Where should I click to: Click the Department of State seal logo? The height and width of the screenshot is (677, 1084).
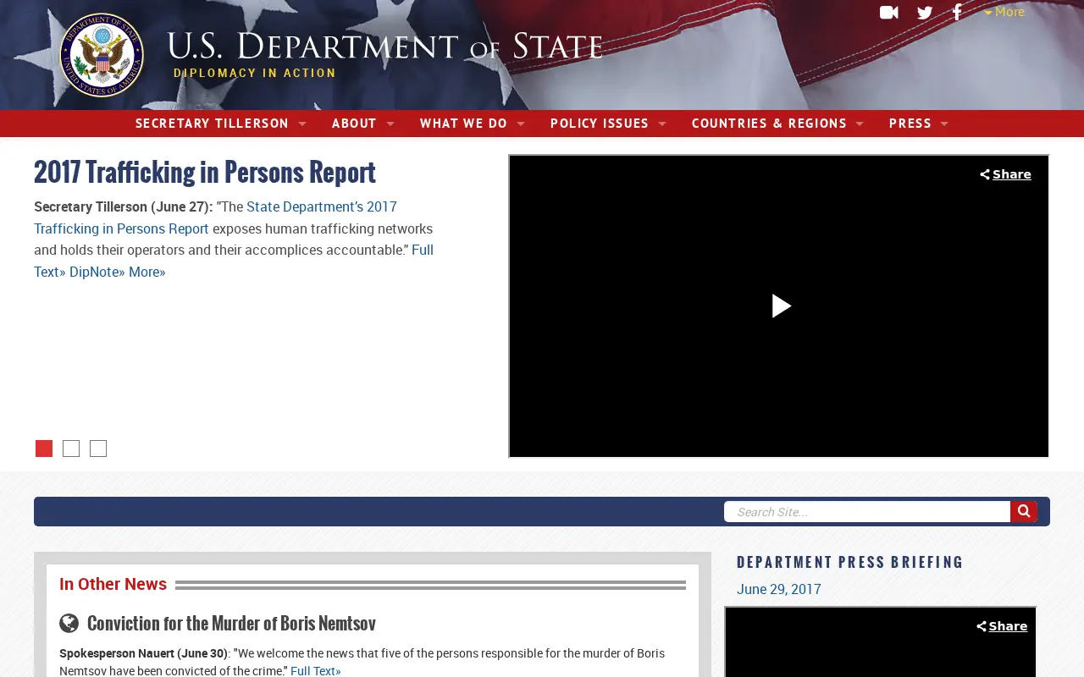pos(102,55)
